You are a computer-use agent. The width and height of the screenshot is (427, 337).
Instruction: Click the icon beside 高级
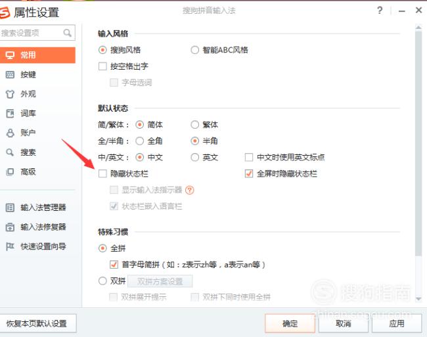pyautogui.click(x=10, y=171)
